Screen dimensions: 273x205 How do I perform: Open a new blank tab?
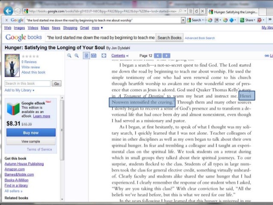click(x=262, y=12)
